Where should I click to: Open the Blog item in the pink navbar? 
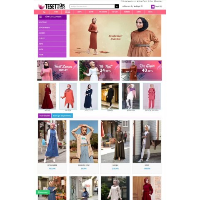150,12
